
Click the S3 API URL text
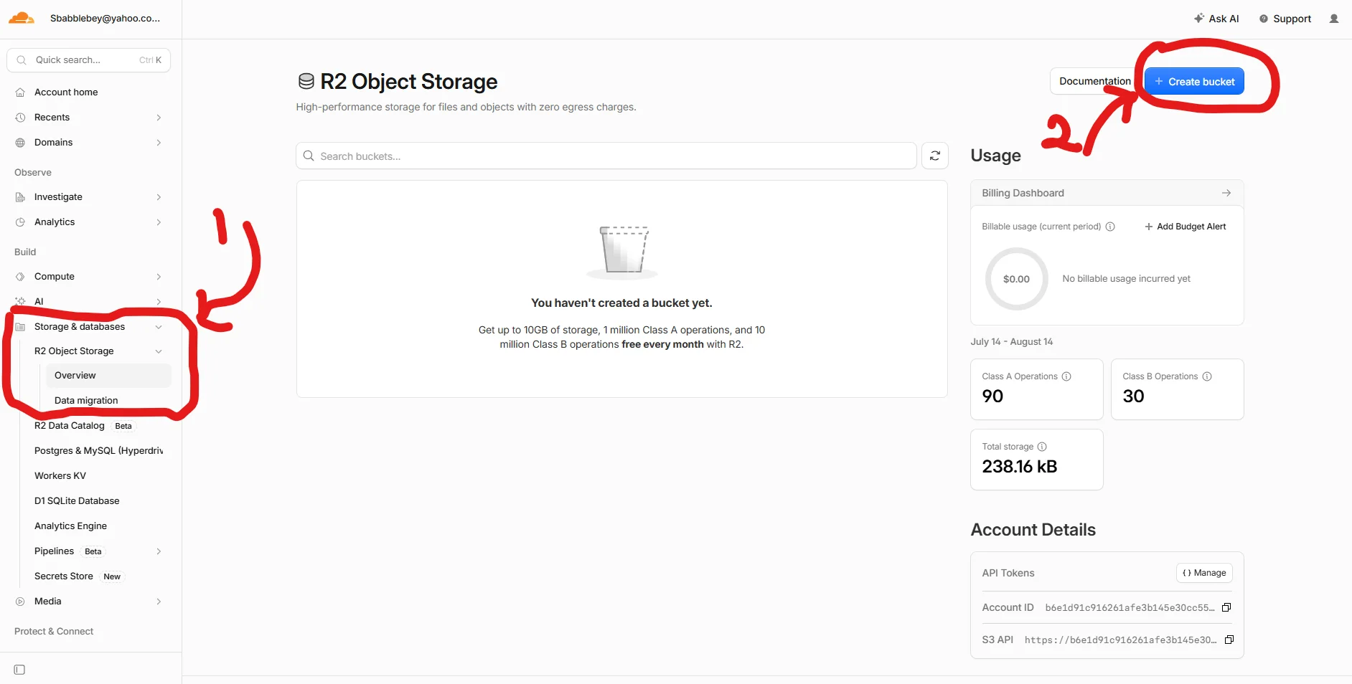tap(1120, 640)
